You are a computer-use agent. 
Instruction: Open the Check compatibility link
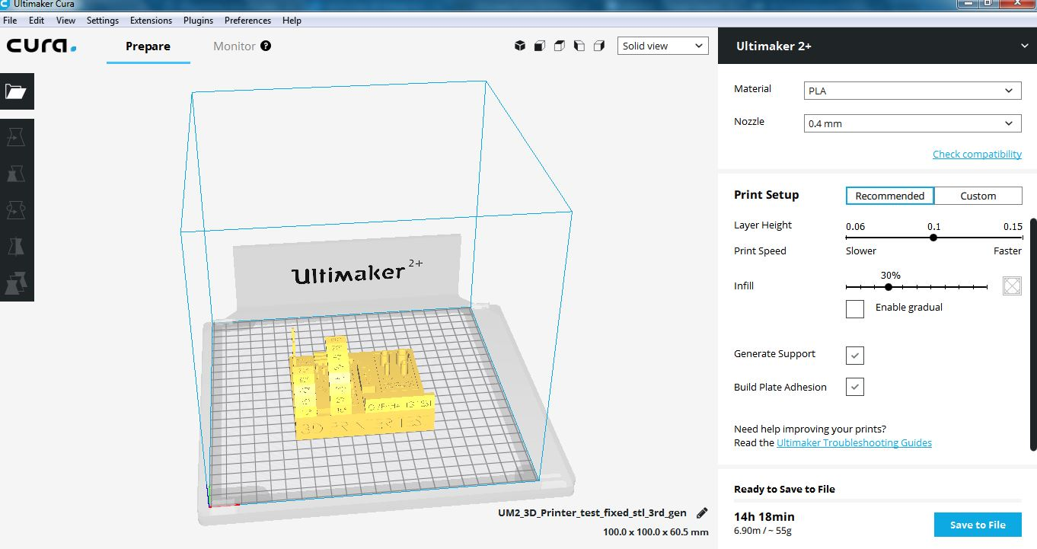pyautogui.click(x=977, y=154)
